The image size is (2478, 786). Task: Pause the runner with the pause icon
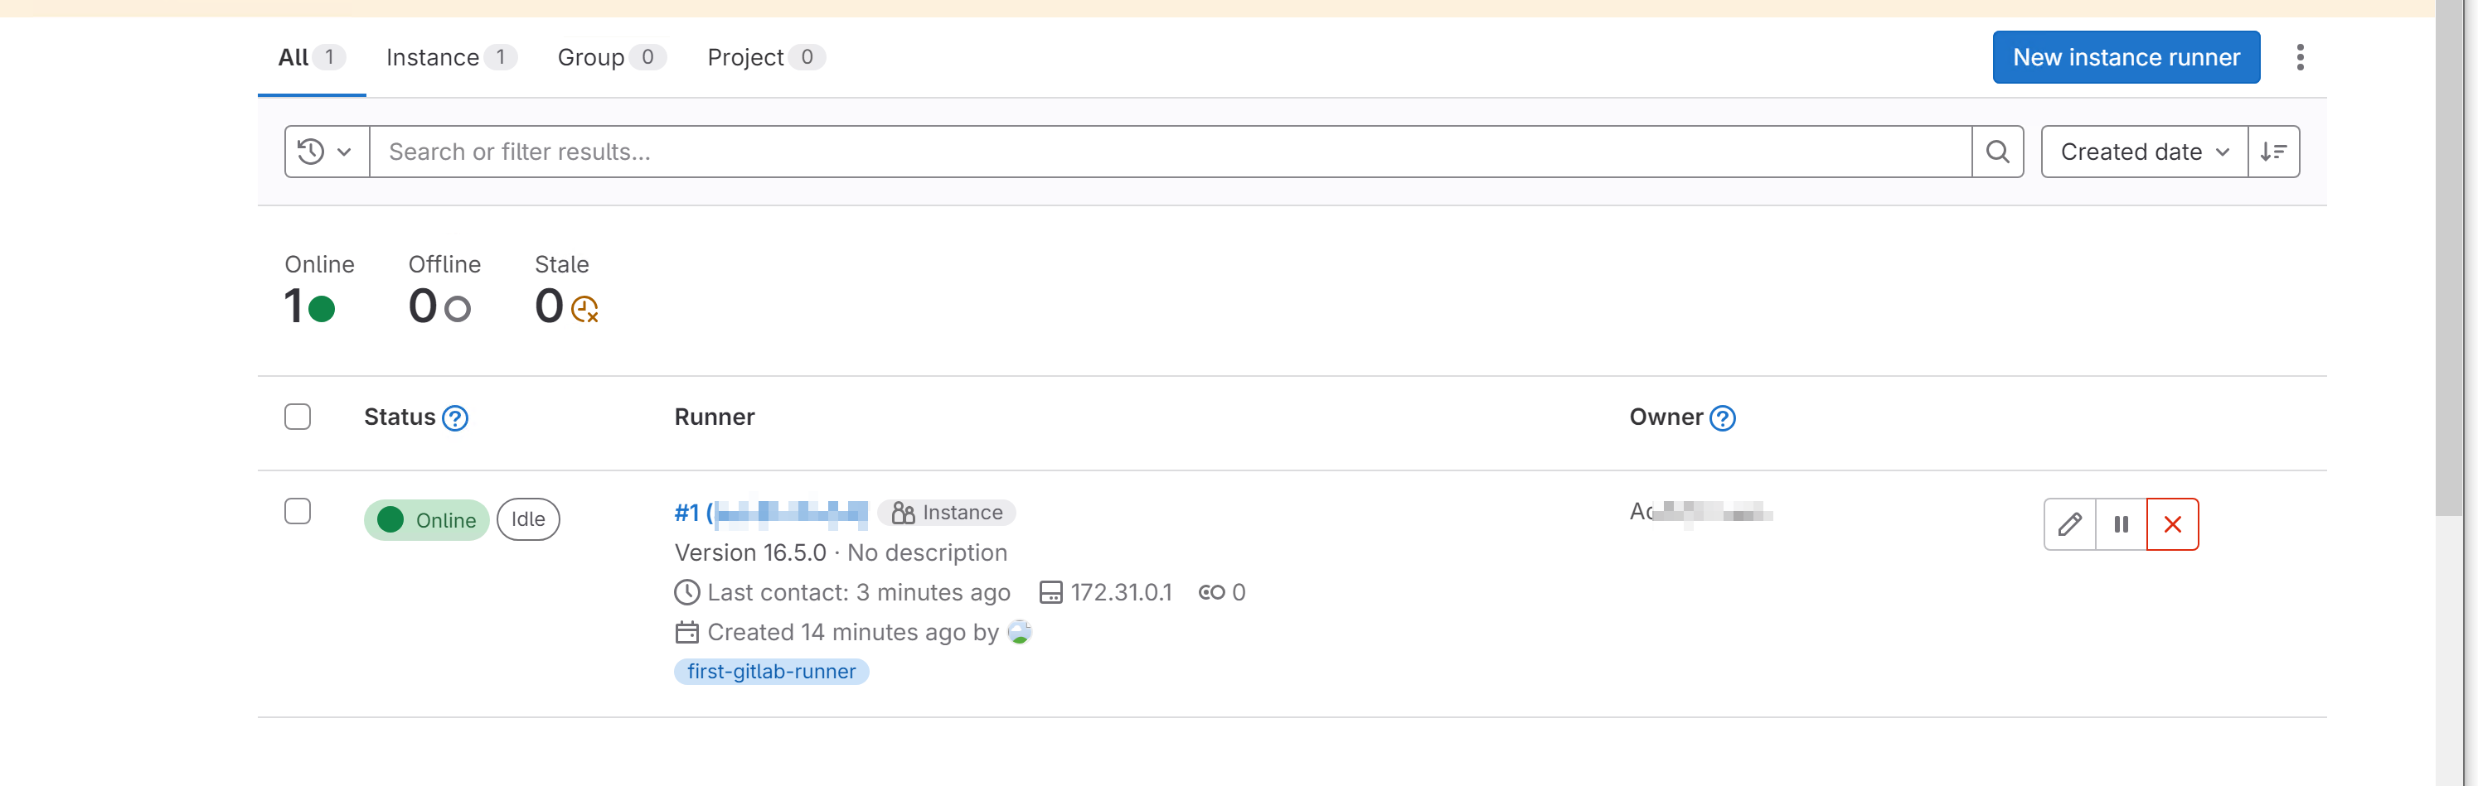pos(2120,523)
